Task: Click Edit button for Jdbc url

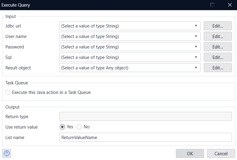Action: coord(218,26)
